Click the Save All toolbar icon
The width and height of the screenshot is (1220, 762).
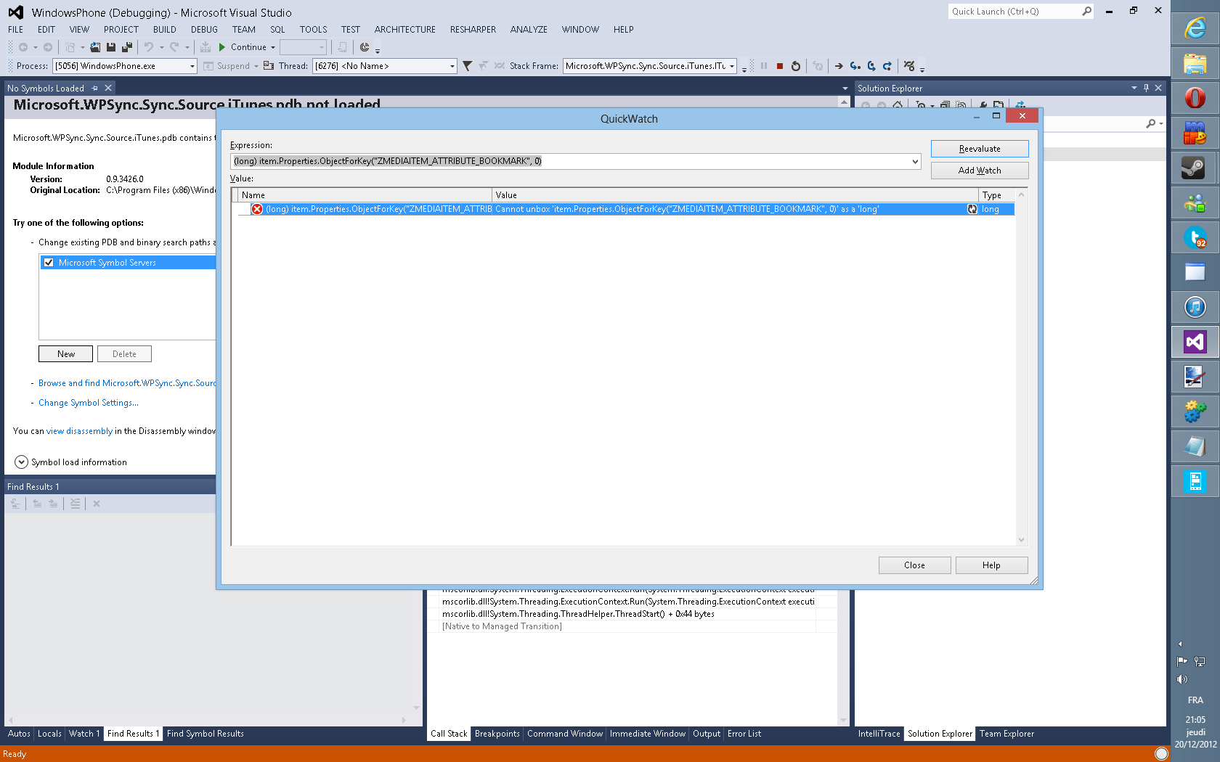click(127, 47)
